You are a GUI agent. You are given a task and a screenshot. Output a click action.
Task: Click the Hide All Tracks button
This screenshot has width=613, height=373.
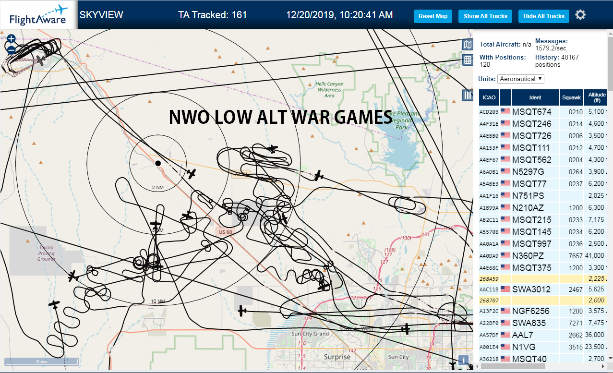pos(544,16)
